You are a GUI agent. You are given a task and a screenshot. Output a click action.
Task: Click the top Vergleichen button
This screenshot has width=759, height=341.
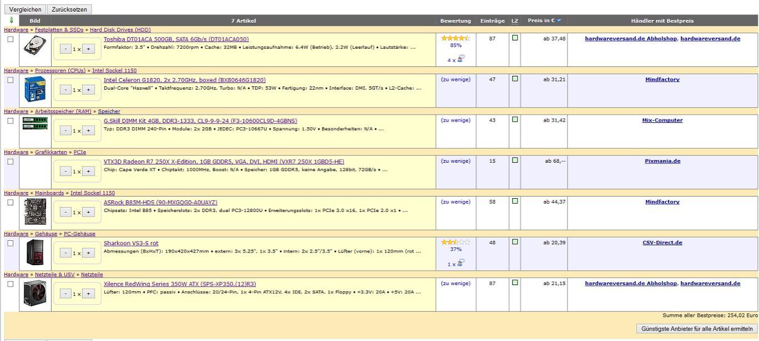[25, 9]
